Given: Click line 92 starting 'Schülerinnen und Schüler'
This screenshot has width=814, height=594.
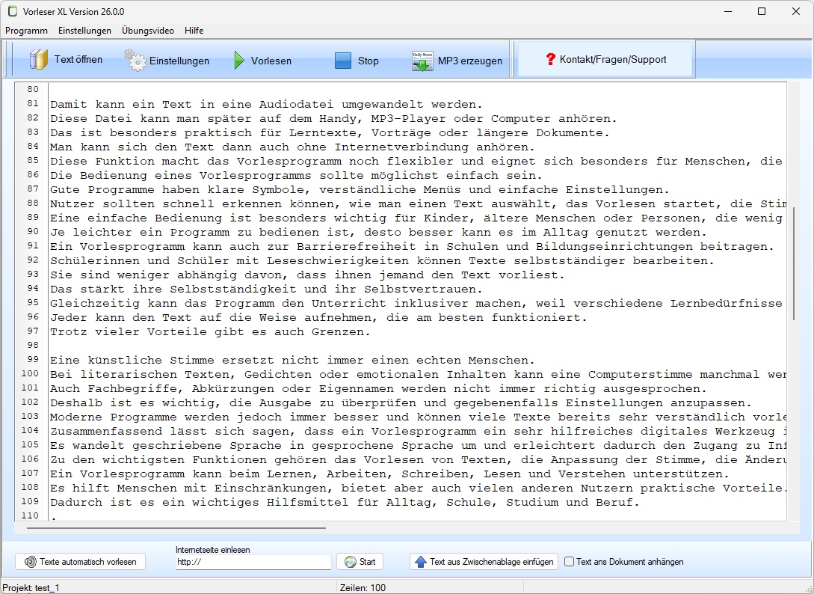Looking at the screenshot, I should (383, 261).
